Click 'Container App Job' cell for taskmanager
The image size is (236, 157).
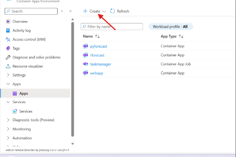[176, 64]
